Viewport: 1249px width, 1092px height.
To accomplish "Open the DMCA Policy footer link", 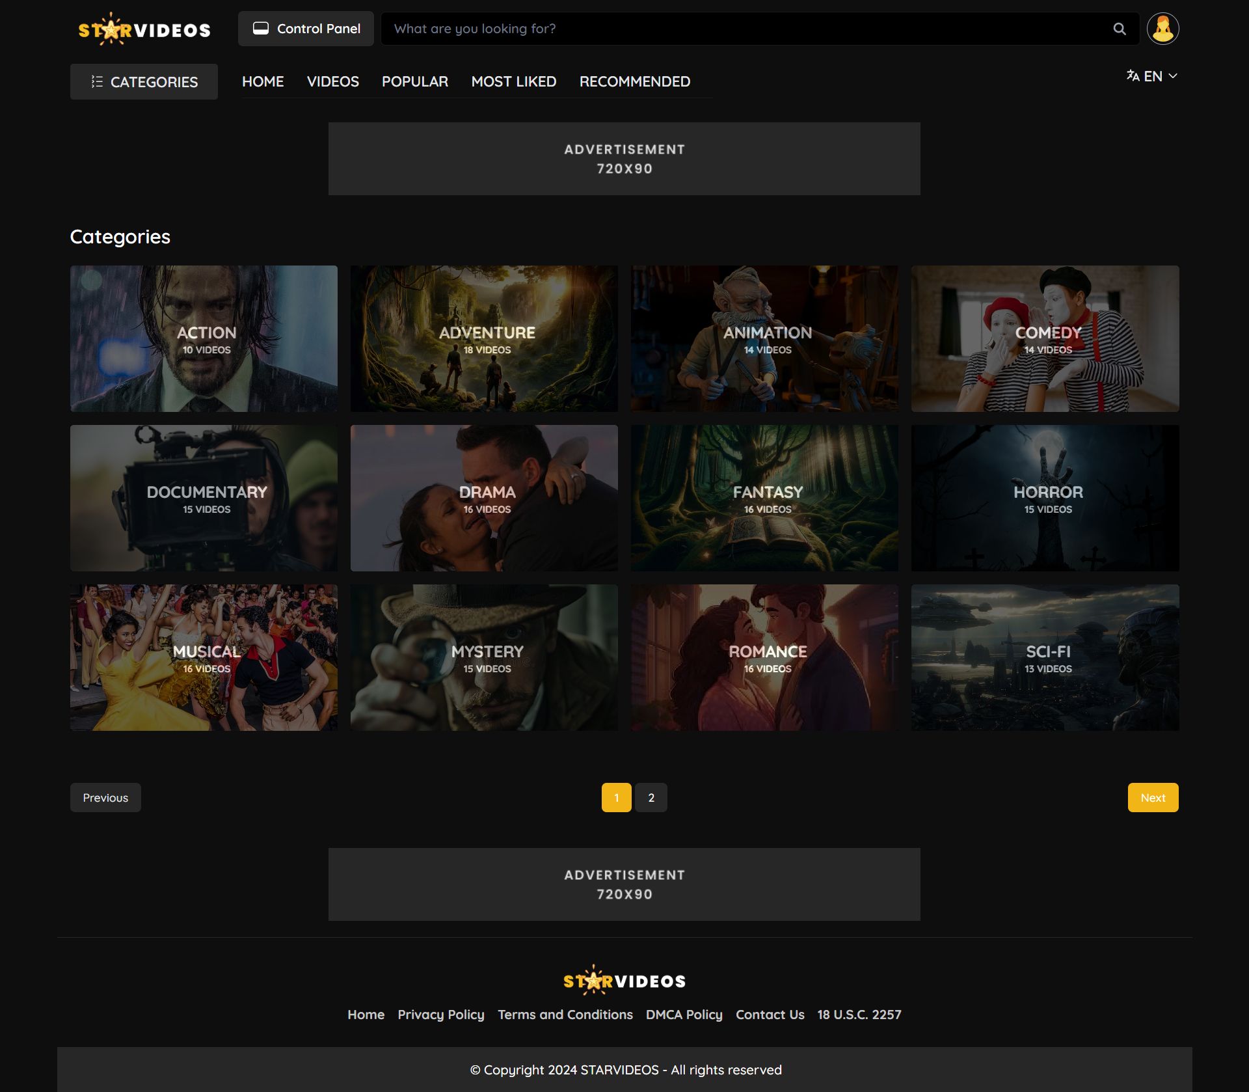I will tap(684, 1015).
